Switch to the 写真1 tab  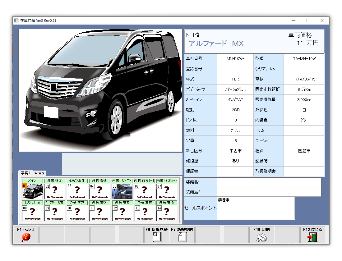[25, 173]
